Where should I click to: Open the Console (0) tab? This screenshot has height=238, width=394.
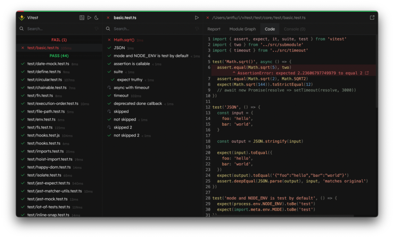click(294, 29)
